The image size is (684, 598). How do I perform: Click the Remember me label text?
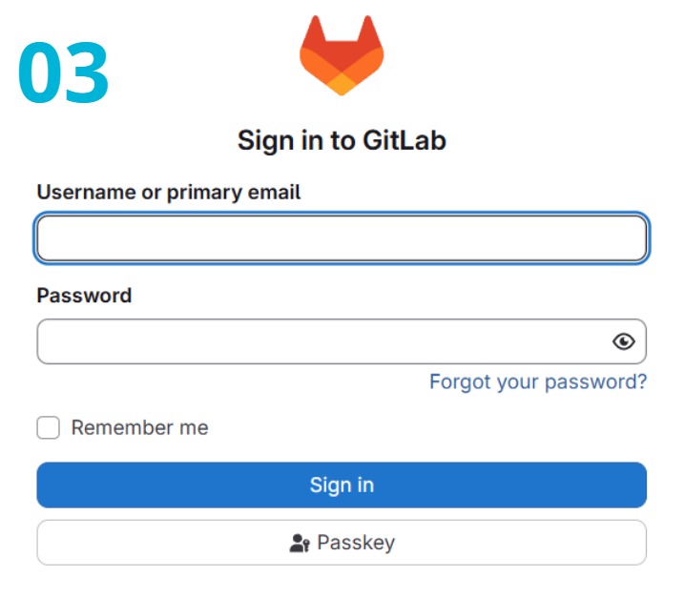click(x=139, y=427)
